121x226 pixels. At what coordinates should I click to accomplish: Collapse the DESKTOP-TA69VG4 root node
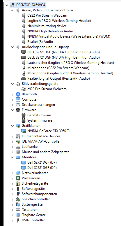[x=7, y=5]
